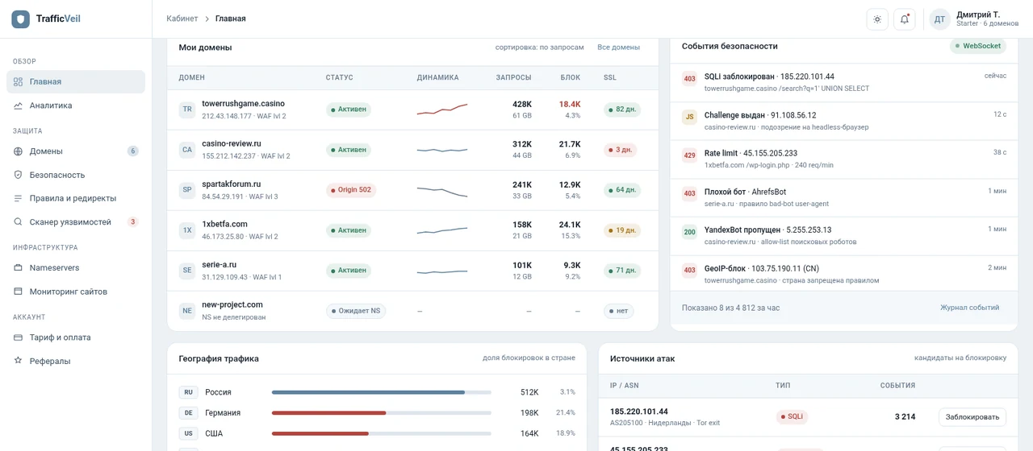1033x451 pixels.
Task: Open Тариф и оплата page
Action: coord(76,337)
